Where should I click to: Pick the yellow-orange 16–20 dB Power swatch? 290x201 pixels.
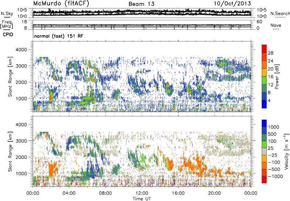click(264, 73)
